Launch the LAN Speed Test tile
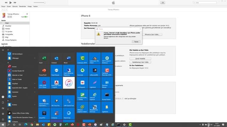 (69, 101)
